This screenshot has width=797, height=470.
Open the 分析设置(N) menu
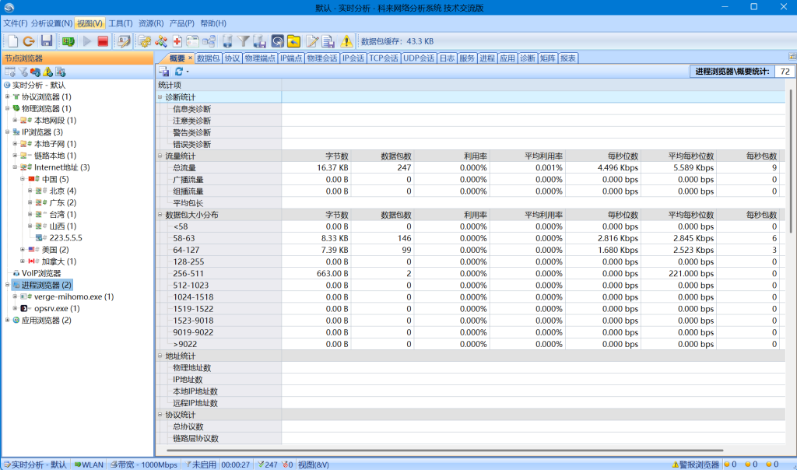51,23
